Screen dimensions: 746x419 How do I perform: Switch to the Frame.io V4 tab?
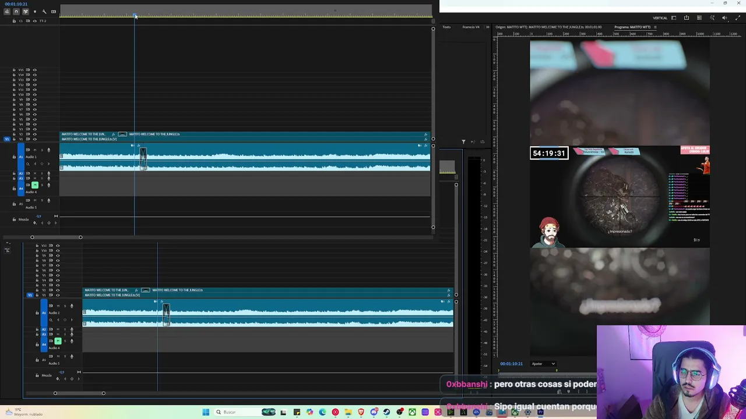pyautogui.click(x=471, y=27)
